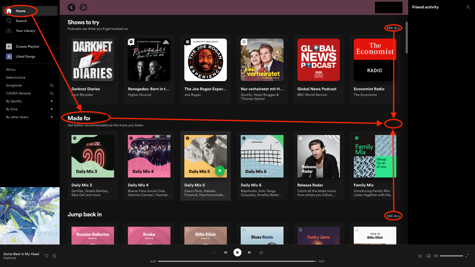
Task: Click See All for Shows to try
Action: click(x=393, y=28)
